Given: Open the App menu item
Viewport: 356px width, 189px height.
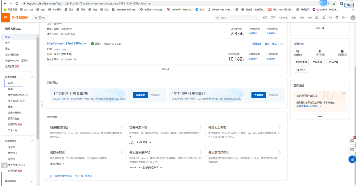Looking at the screenshot, I should click(x=310, y=18).
